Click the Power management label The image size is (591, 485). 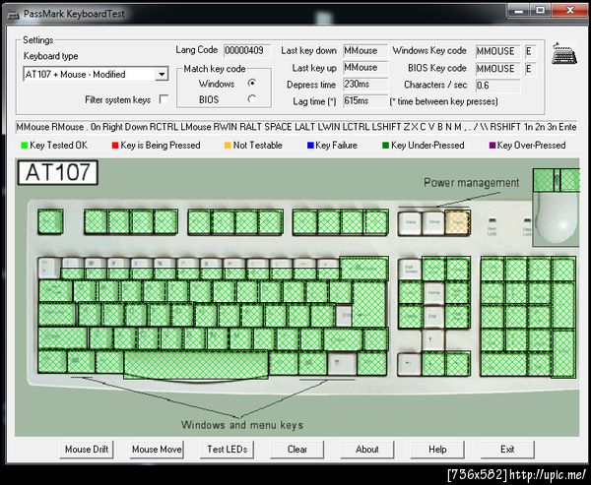[471, 183]
